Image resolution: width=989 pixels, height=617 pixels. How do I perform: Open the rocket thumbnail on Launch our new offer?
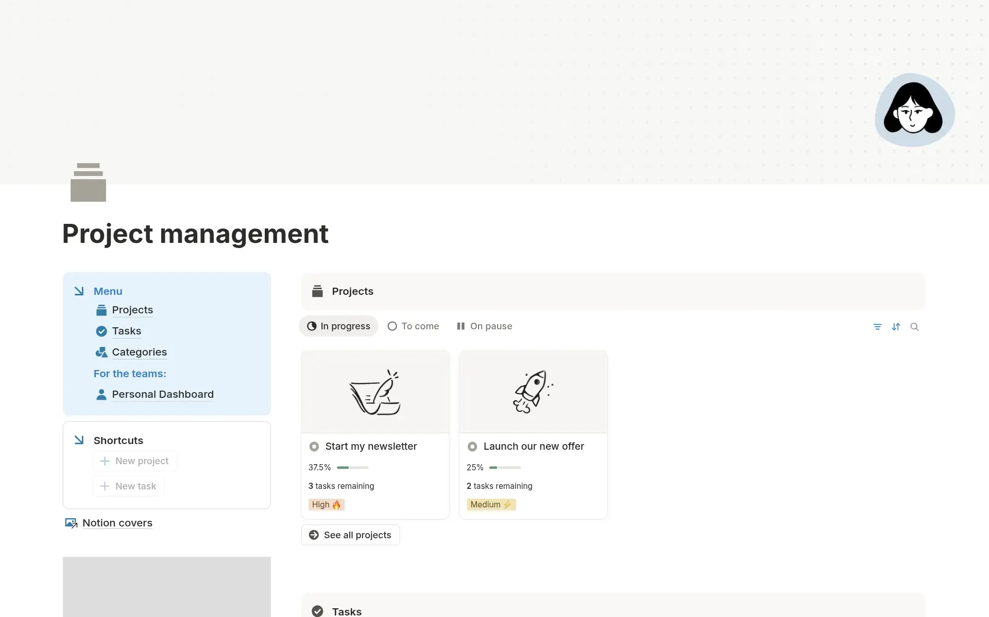[x=533, y=391]
